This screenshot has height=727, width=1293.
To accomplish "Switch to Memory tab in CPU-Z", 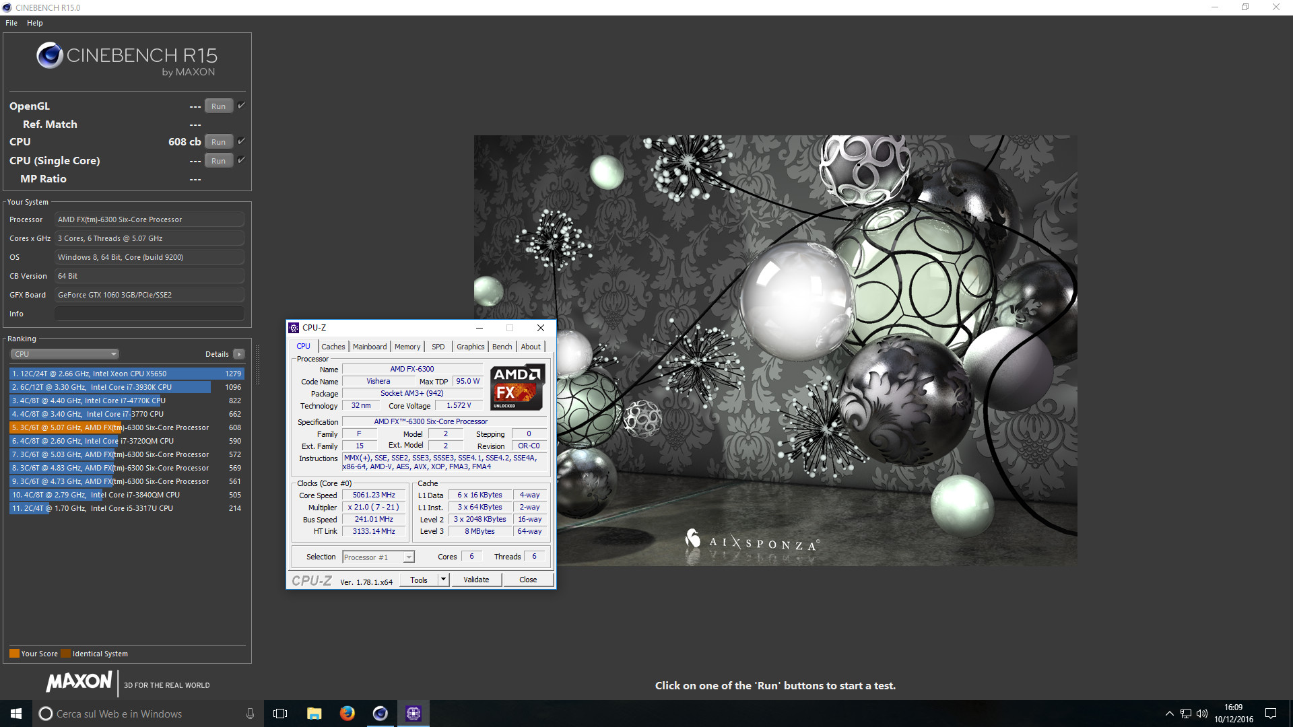I will point(407,347).
